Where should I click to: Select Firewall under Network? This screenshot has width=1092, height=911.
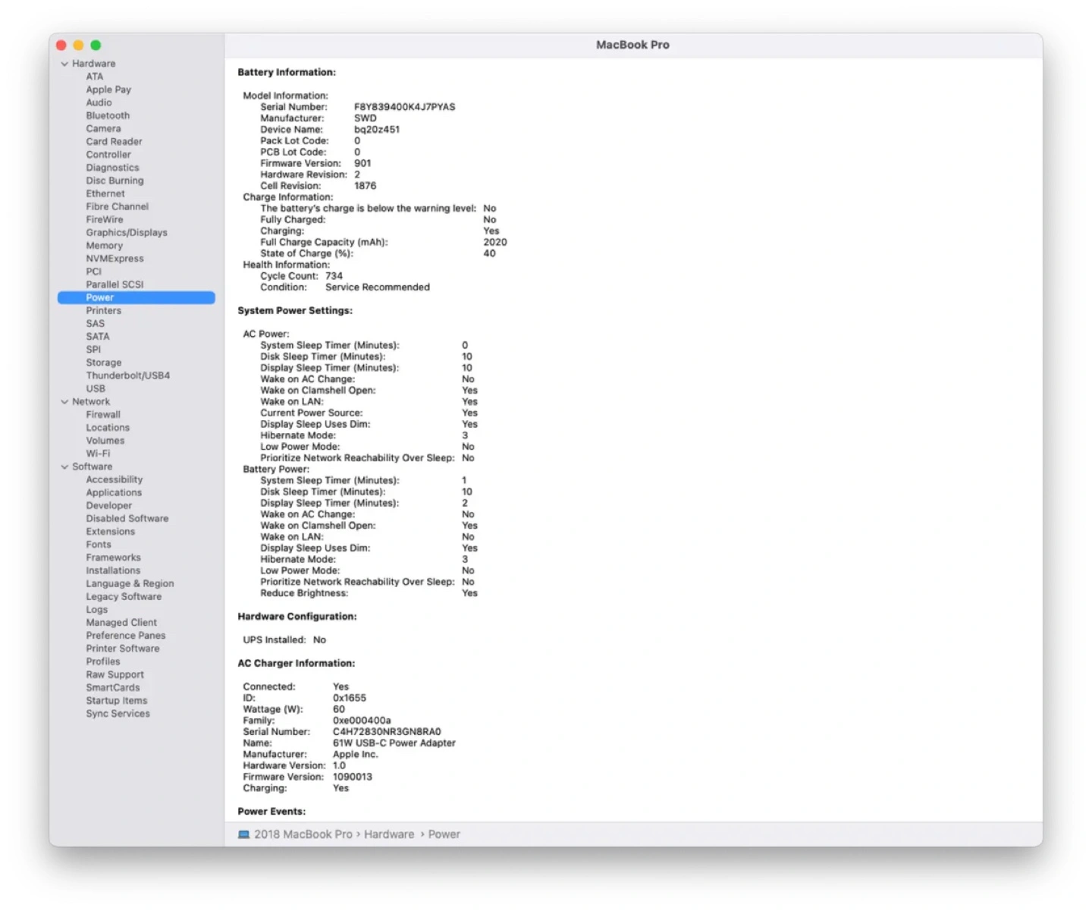(103, 415)
